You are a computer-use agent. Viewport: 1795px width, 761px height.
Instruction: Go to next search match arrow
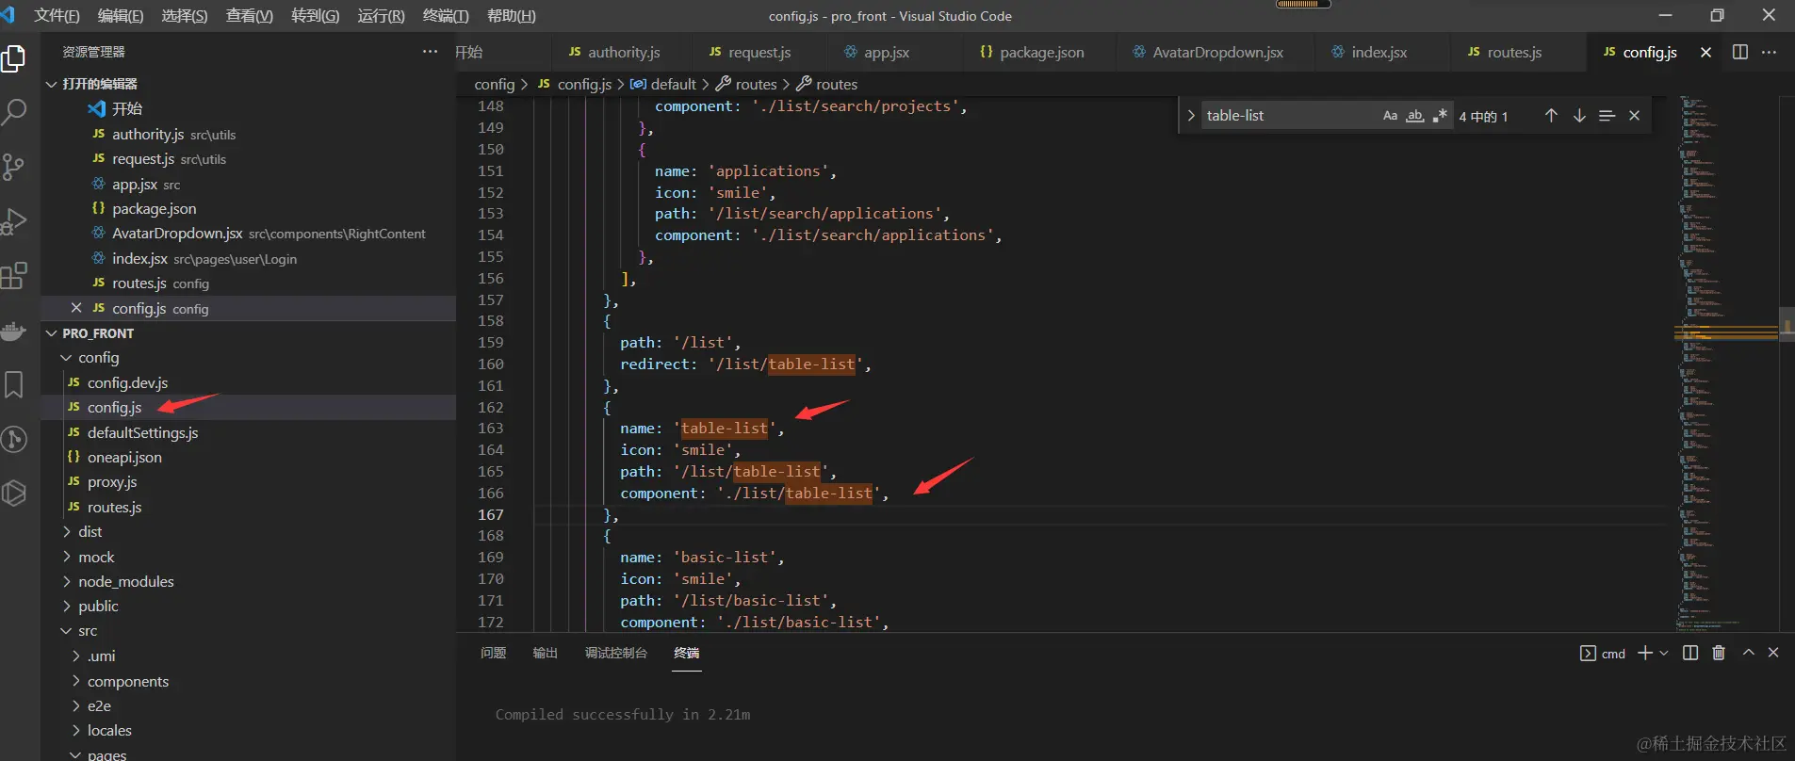tap(1579, 116)
